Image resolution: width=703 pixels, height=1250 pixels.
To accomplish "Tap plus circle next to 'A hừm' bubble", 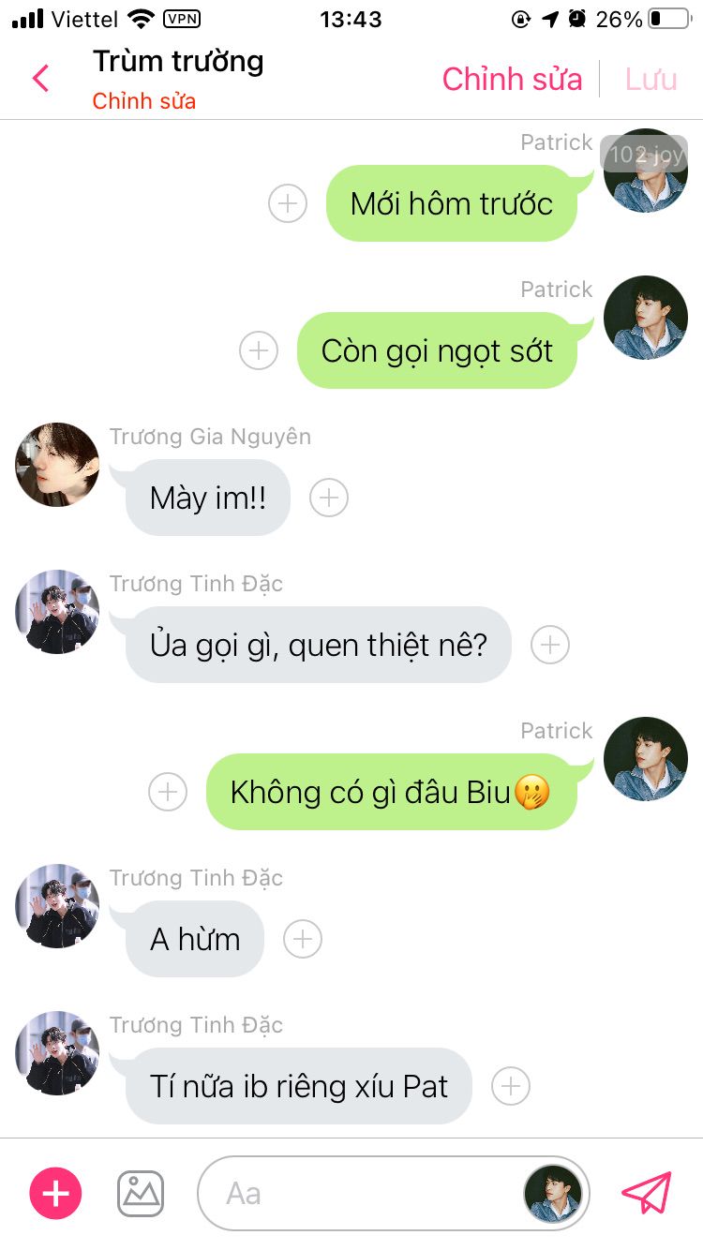I will pos(303,939).
